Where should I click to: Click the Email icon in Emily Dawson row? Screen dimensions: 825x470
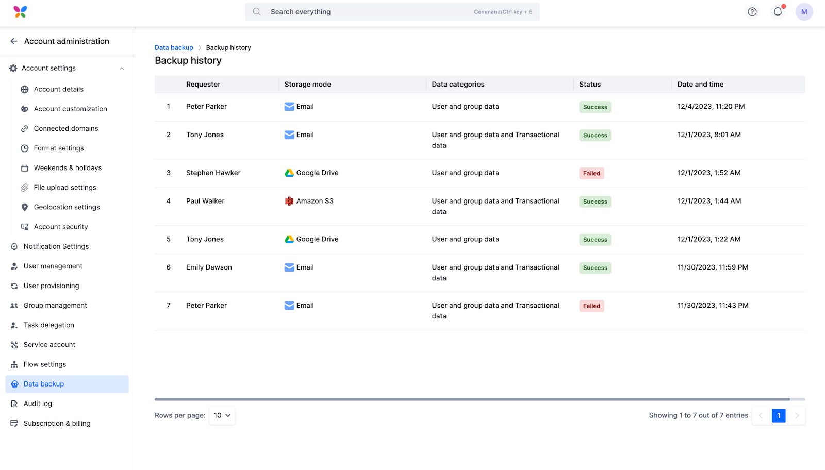[289, 267]
